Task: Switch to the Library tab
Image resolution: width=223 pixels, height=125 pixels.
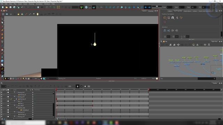Action: [x=195, y=11]
